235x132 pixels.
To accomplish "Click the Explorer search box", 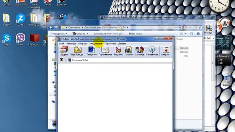I will [192, 27].
